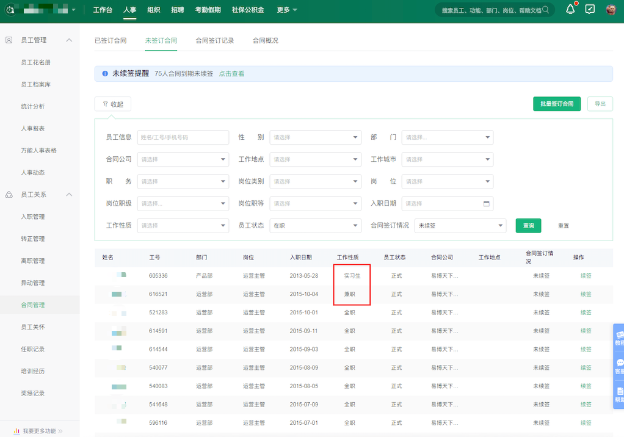Open the 员工状态 dropdown showing 在职
Viewport: 624px width, 437px height.
coord(315,225)
